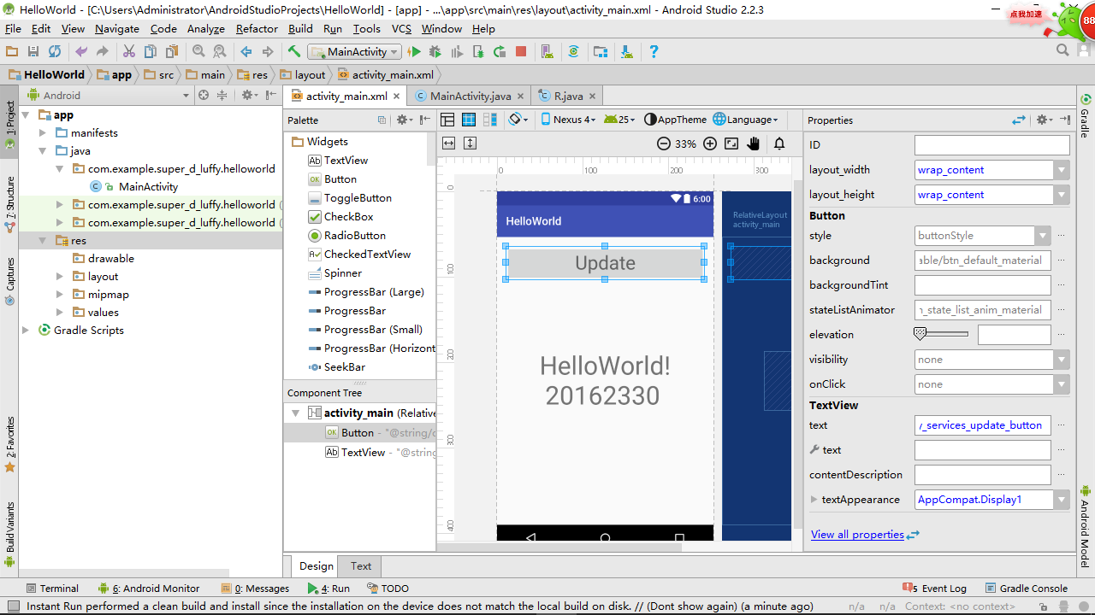Pick the CheckBox widget in Palette
1095x615 pixels.
pos(348,217)
